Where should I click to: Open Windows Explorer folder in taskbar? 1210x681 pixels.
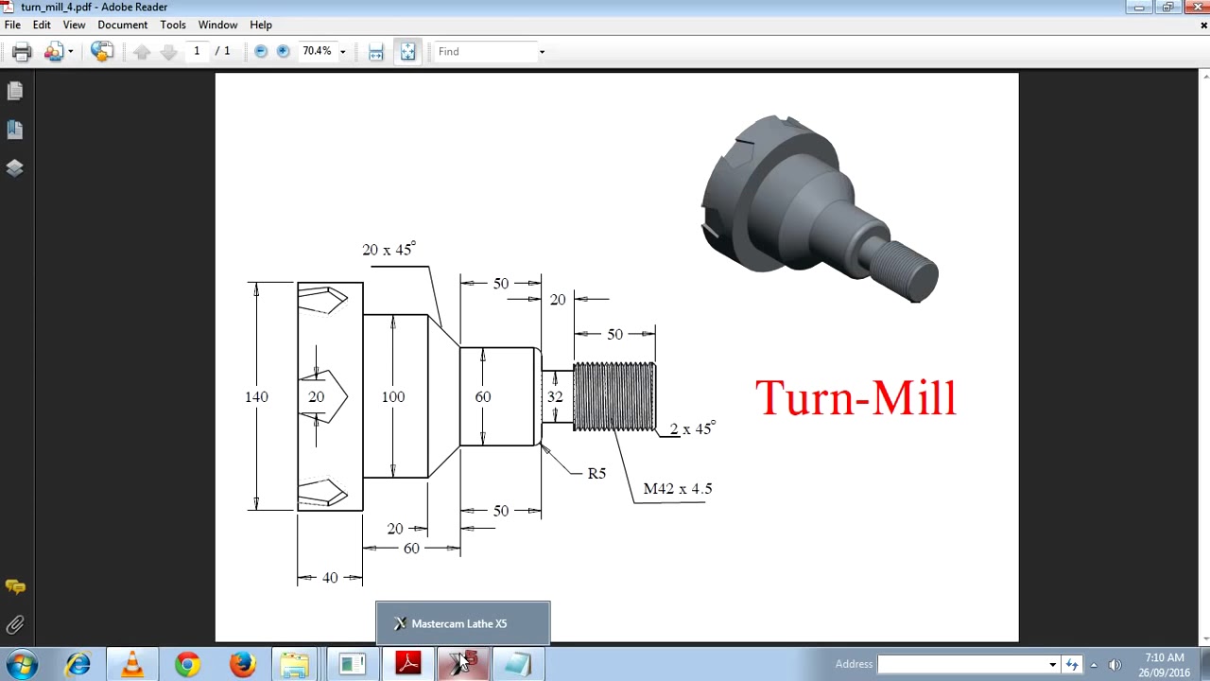pyautogui.click(x=296, y=665)
